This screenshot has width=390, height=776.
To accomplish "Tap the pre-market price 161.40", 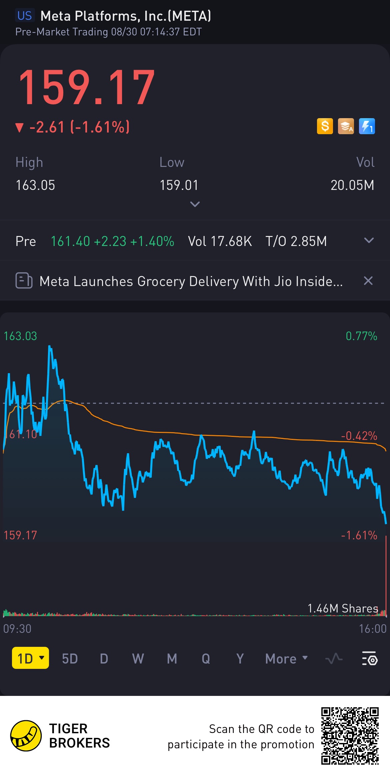I will (x=70, y=241).
